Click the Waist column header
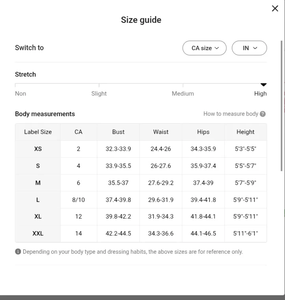The image size is (285, 300). click(x=161, y=132)
